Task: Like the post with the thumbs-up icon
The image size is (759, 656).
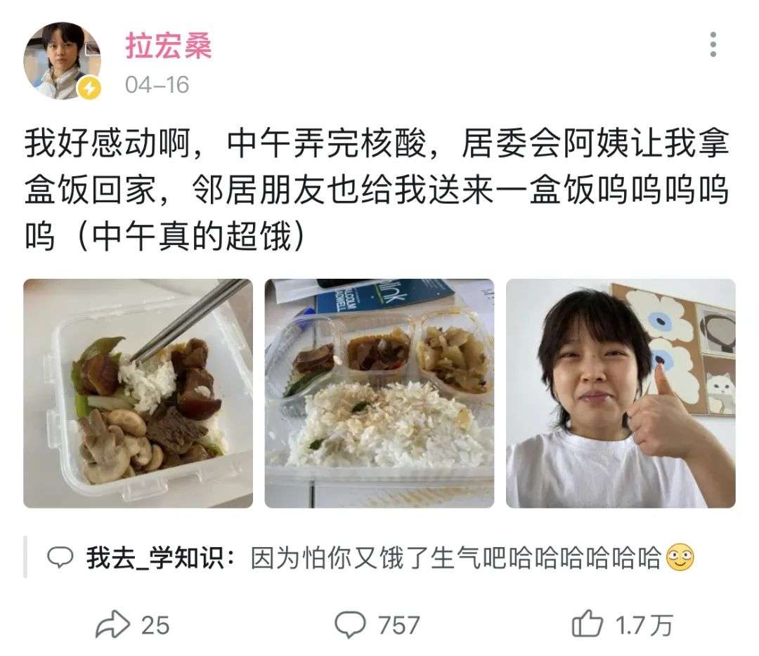Action: click(587, 624)
